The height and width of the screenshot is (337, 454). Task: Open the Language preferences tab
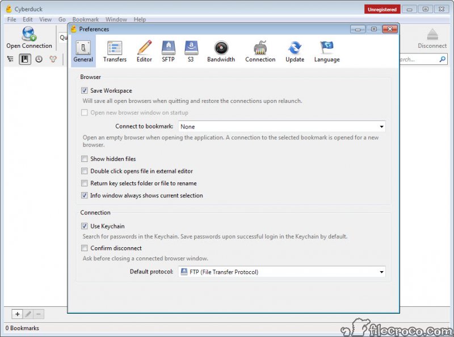pyautogui.click(x=327, y=51)
